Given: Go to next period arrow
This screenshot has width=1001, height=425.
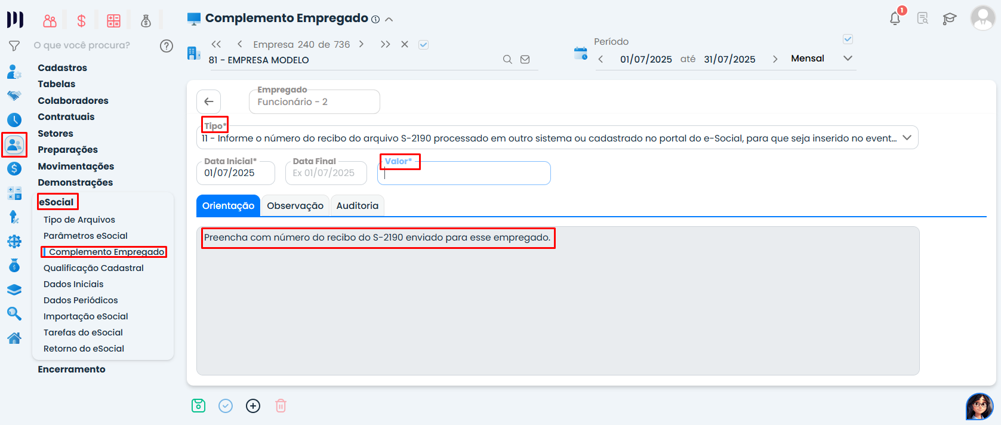Looking at the screenshot, I should coord(775,59).
